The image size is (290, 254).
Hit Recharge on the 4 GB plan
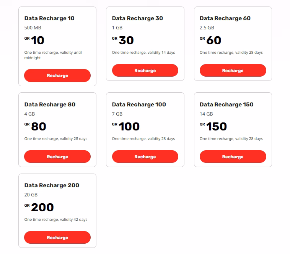point(57,157)
